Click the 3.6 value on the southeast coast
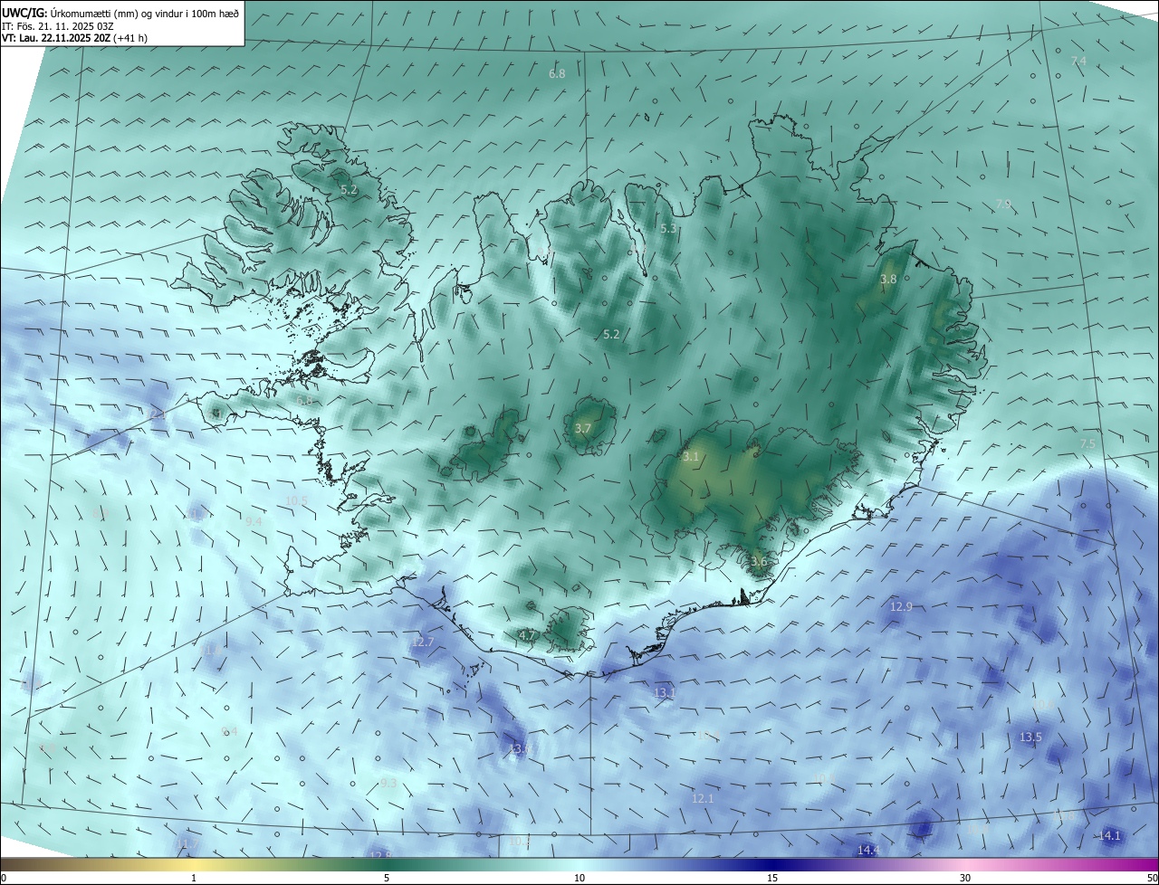The image size is (1159, 885). click(759, 561)
